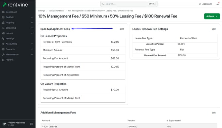
Task: Open the green Actions dropdown
Action: coord(212,16)
